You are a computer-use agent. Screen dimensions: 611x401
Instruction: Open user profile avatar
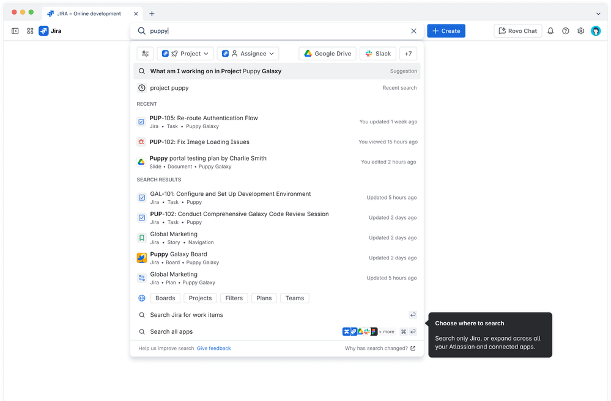coord(596,31)
